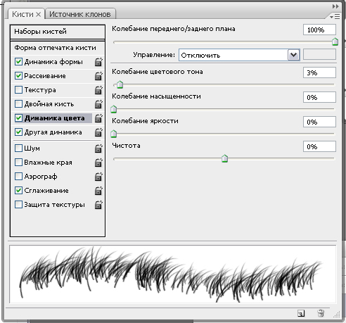Select the Двойная кисть label
Image resolution: width=346 pixels, height=323 pixels.
49,104
